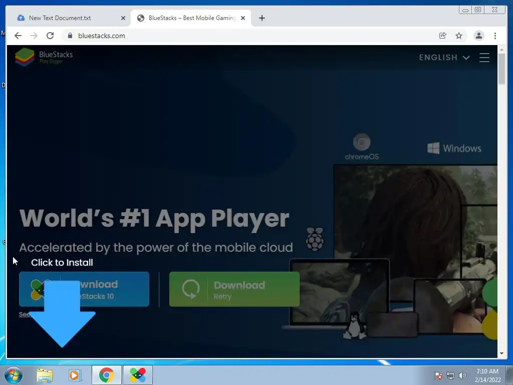This screenshot has width=513, height=385.
Task: Click the browser forward arrow
Action: click(34, 36)
